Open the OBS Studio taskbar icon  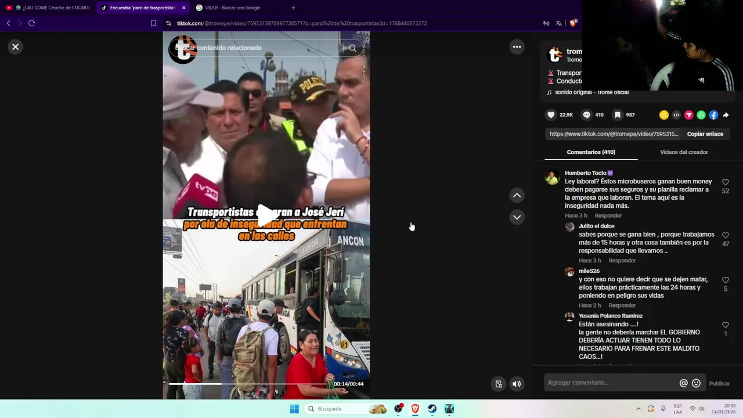398,409
